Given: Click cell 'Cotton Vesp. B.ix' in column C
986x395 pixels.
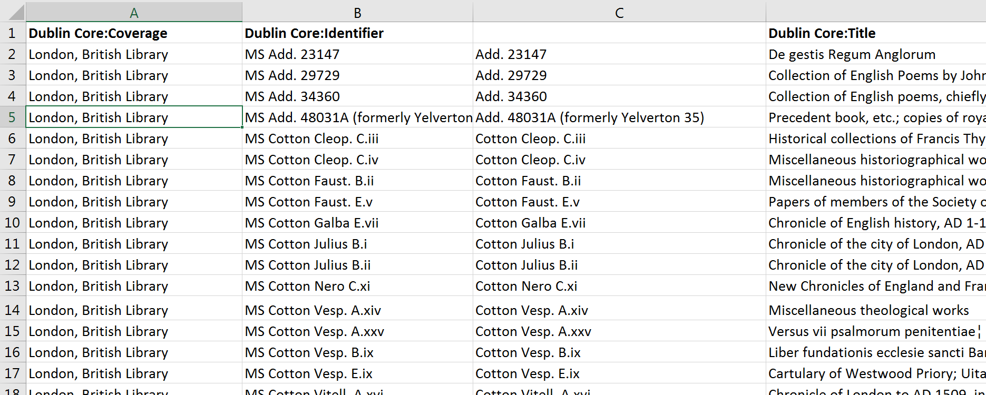Looking at the screenshot, I should [x=619, y=352].
